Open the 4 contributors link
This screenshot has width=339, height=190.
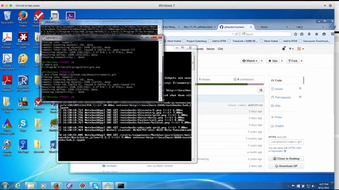point(244,79)
